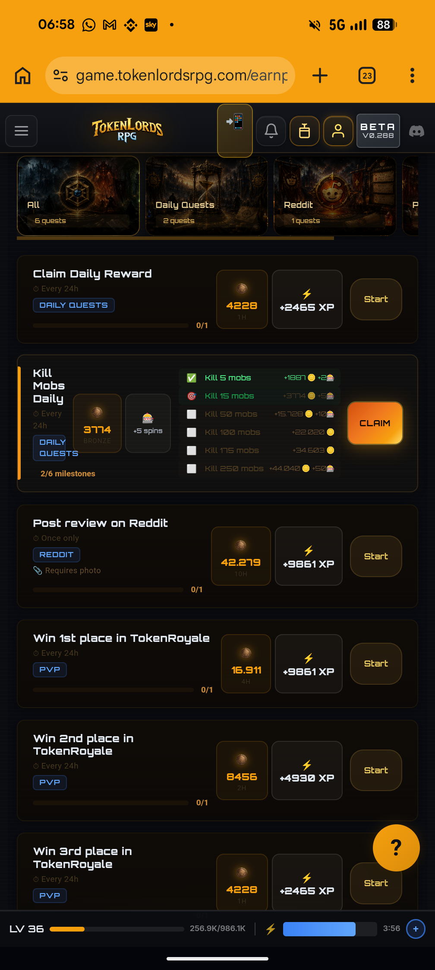Open the user profile icon
Screen dimensions: 435x970
coord(338,131)
